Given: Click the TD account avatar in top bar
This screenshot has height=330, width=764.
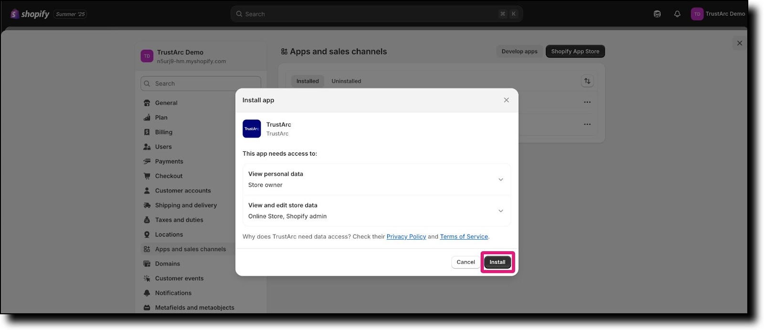Looking at the screenshot, I should [x=697, y=14].
